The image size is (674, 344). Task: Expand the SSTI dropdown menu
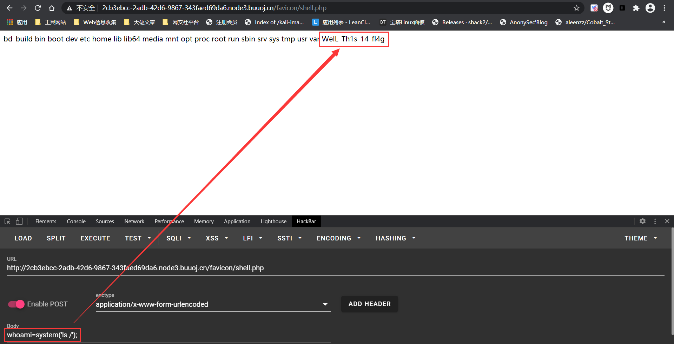(289, 238)
